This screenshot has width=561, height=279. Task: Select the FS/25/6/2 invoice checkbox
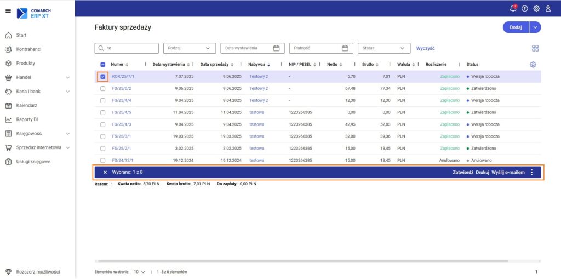coord(103,88)
